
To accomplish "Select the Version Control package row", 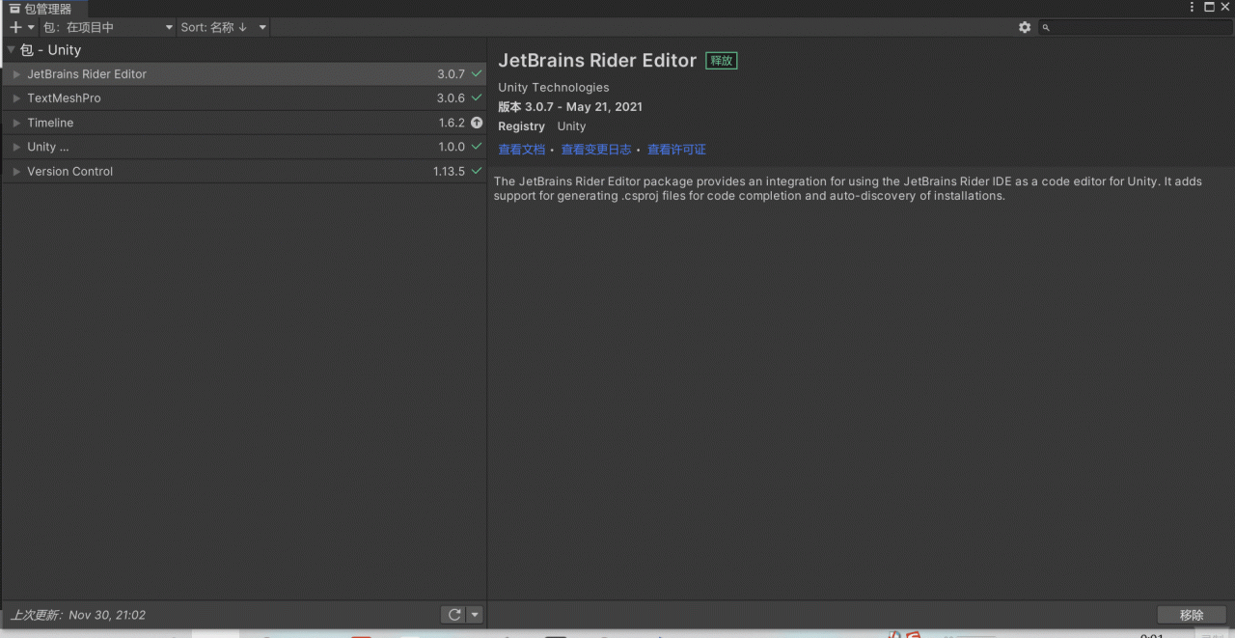I will pos(243,171).
